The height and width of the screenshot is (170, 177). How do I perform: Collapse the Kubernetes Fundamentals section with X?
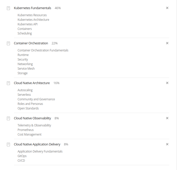click(x=167, y=8)
